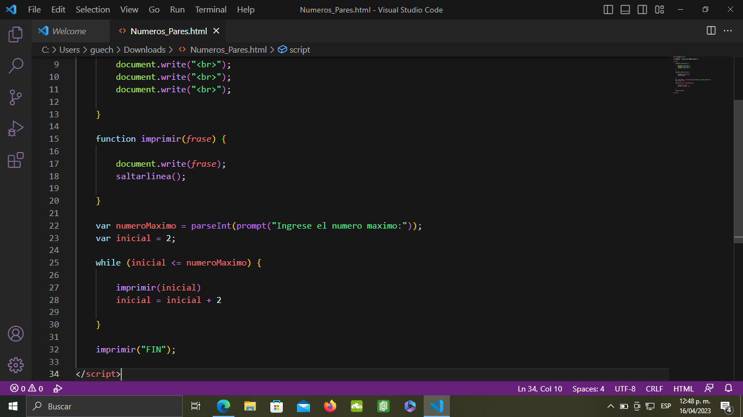Expand the Downloads breadcrumb segment
Screen dimensions: 743x417
[x=145, y=49]
